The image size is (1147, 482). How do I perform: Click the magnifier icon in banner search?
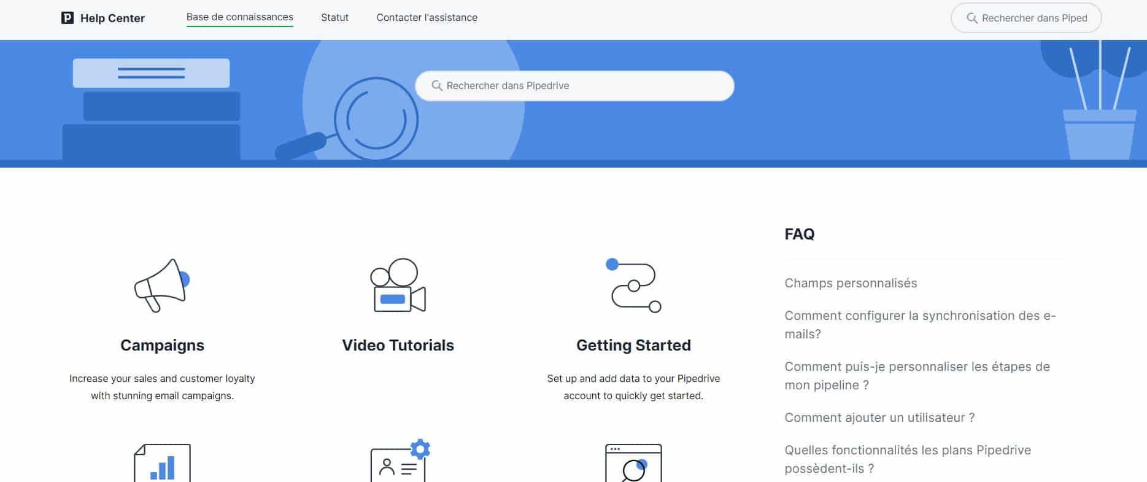(x=437, y=86)
